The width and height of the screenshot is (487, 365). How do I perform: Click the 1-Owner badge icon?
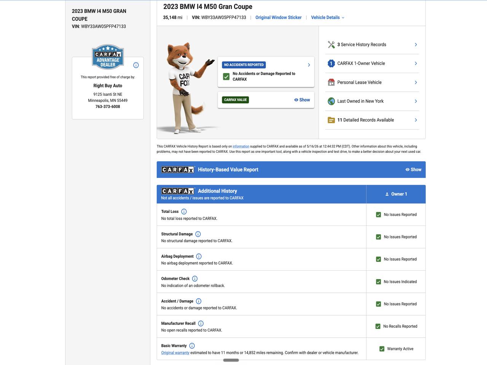331,63
